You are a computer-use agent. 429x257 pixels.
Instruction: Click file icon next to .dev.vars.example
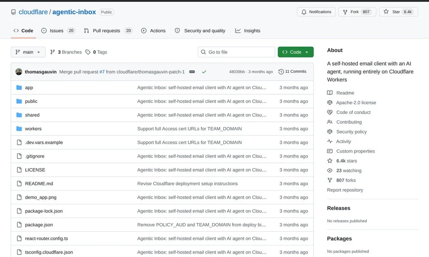[19, 142]
